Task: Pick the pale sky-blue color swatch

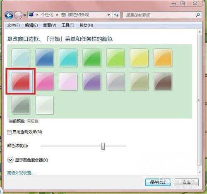Action: (21, 57)
